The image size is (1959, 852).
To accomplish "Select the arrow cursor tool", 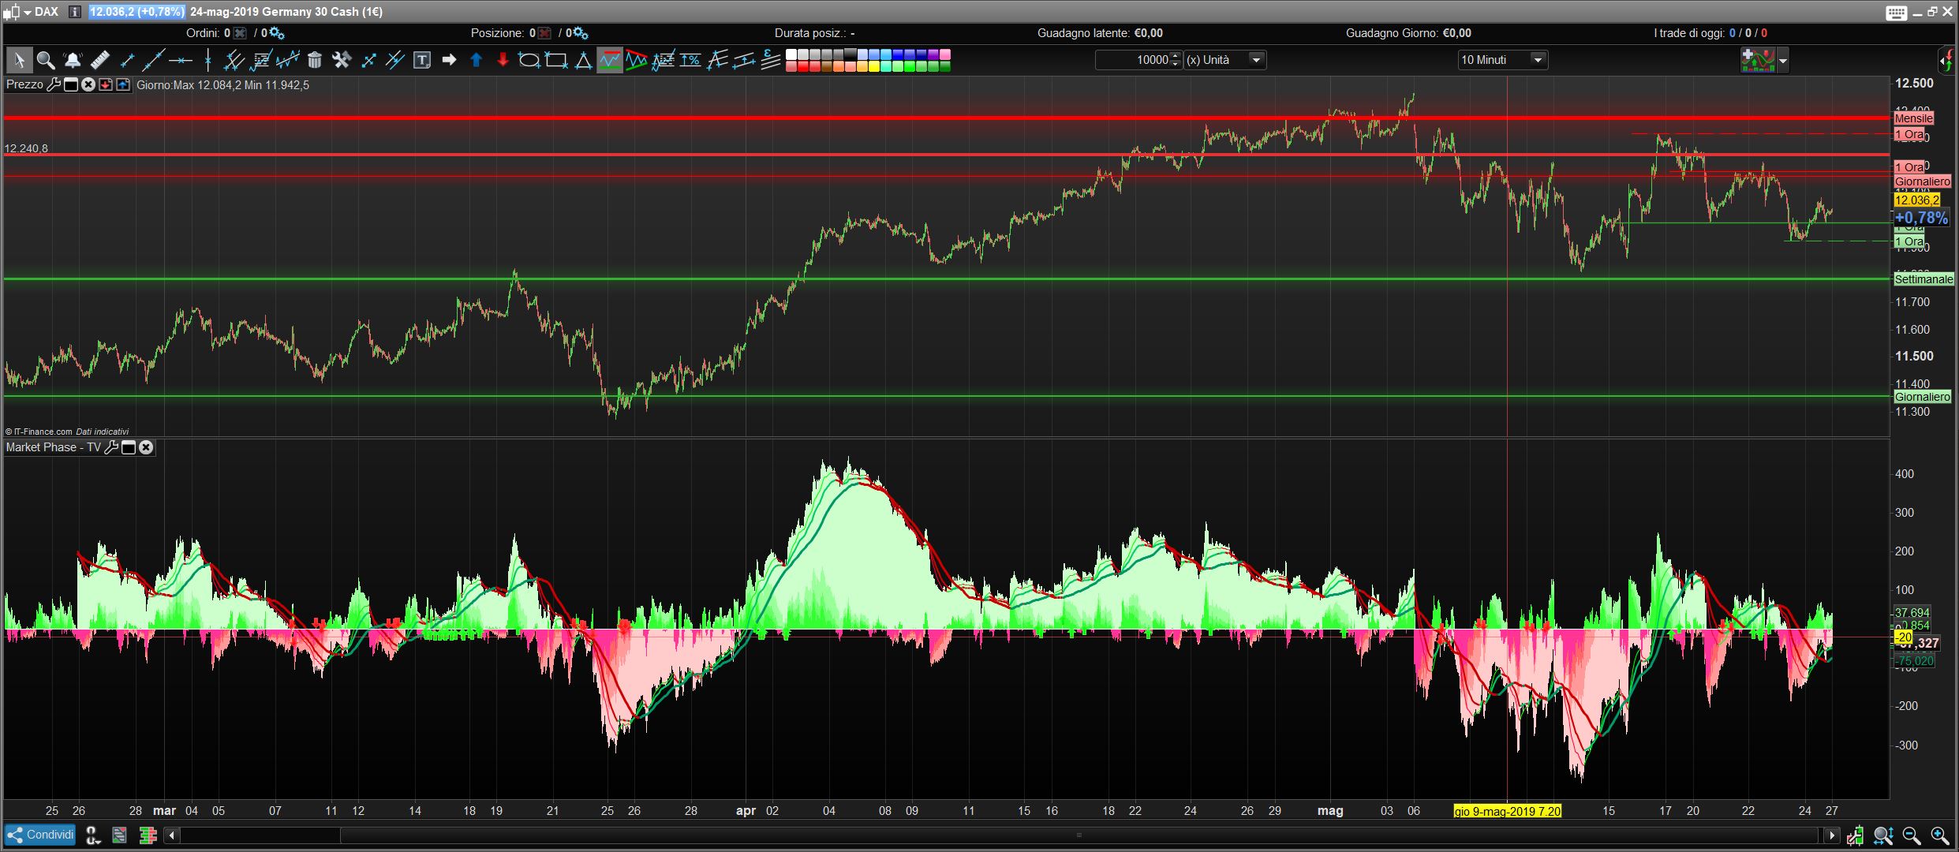I will tap(19, 60).
